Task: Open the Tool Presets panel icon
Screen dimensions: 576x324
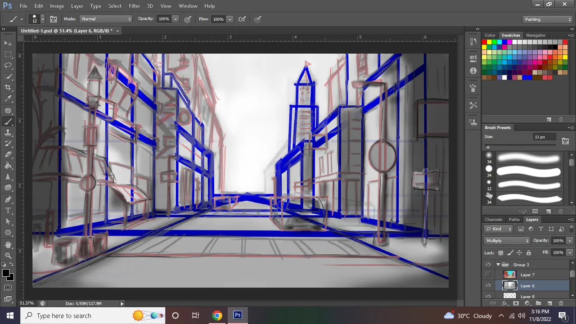Action: click(473, 105)
